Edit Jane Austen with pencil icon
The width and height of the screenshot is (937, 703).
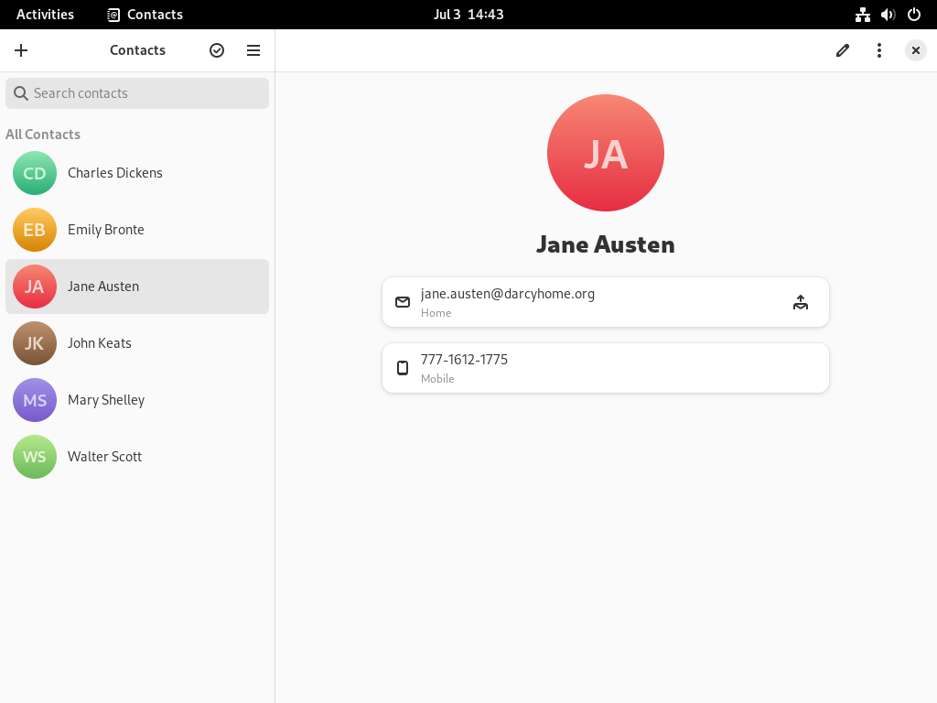tap(843, 50)
